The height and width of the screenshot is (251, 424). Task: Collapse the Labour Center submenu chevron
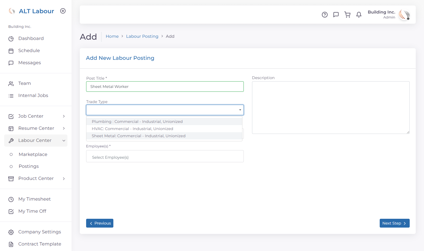(64, 141)
